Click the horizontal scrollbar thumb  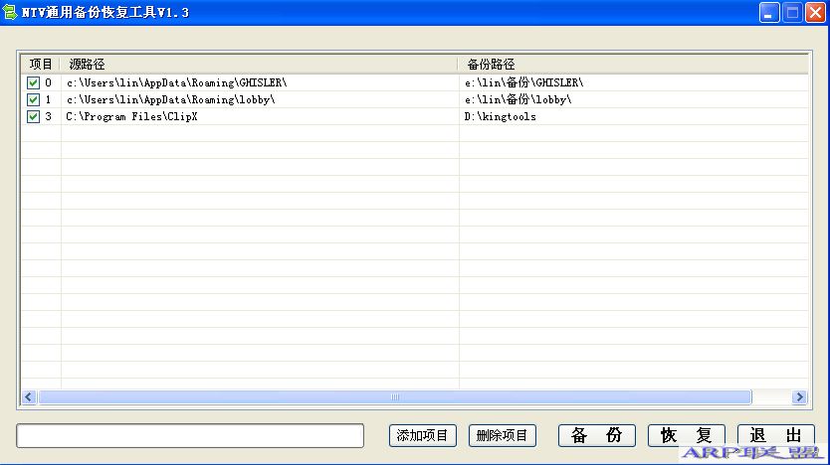click(395, 396)
